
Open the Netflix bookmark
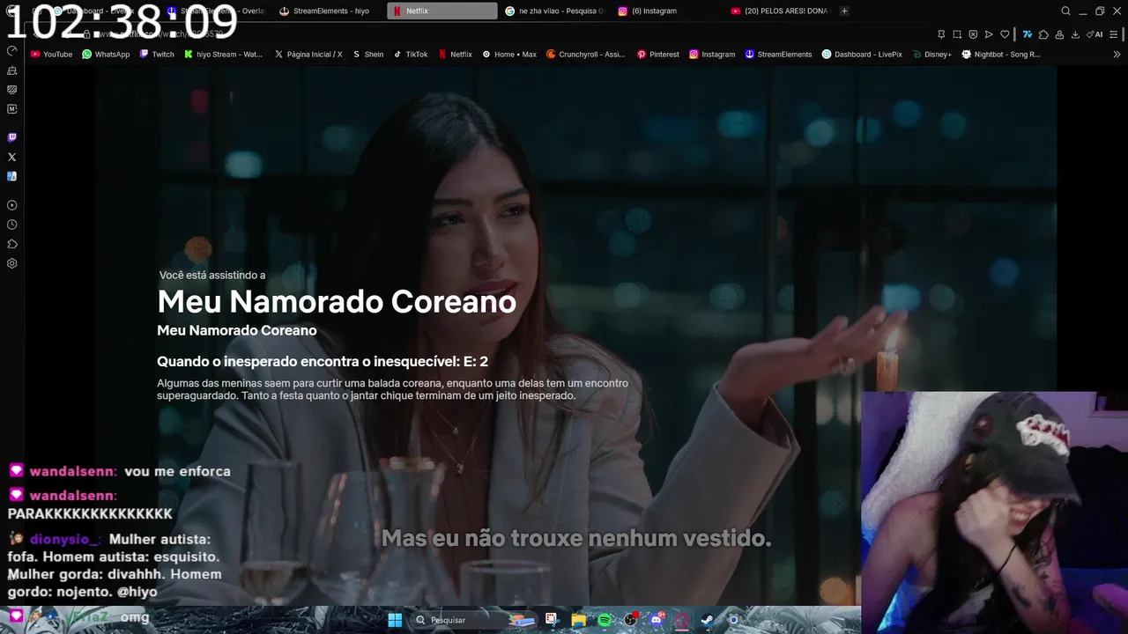coord(456,54)
